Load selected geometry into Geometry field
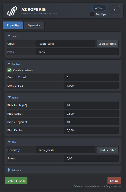This screenshot has width=126, height=192. [x=107, y=150]
